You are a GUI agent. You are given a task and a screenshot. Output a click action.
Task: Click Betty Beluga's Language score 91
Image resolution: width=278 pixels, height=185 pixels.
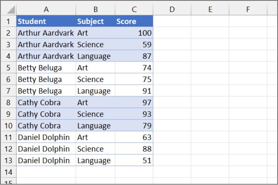134,91
